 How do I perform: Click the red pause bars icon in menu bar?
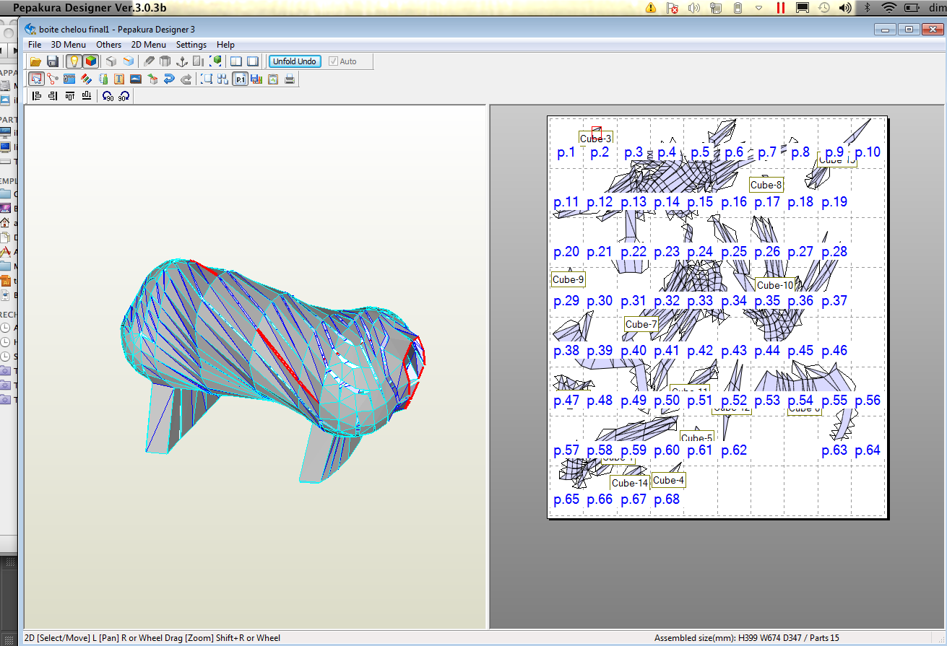tap(780, 8)
